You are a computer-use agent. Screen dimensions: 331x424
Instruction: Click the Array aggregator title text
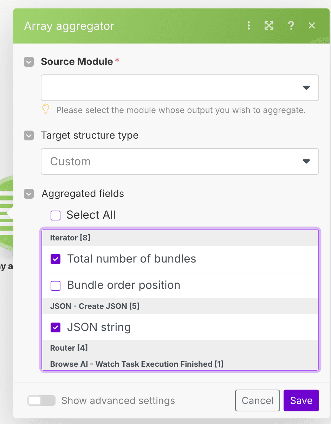pos(69,26)
